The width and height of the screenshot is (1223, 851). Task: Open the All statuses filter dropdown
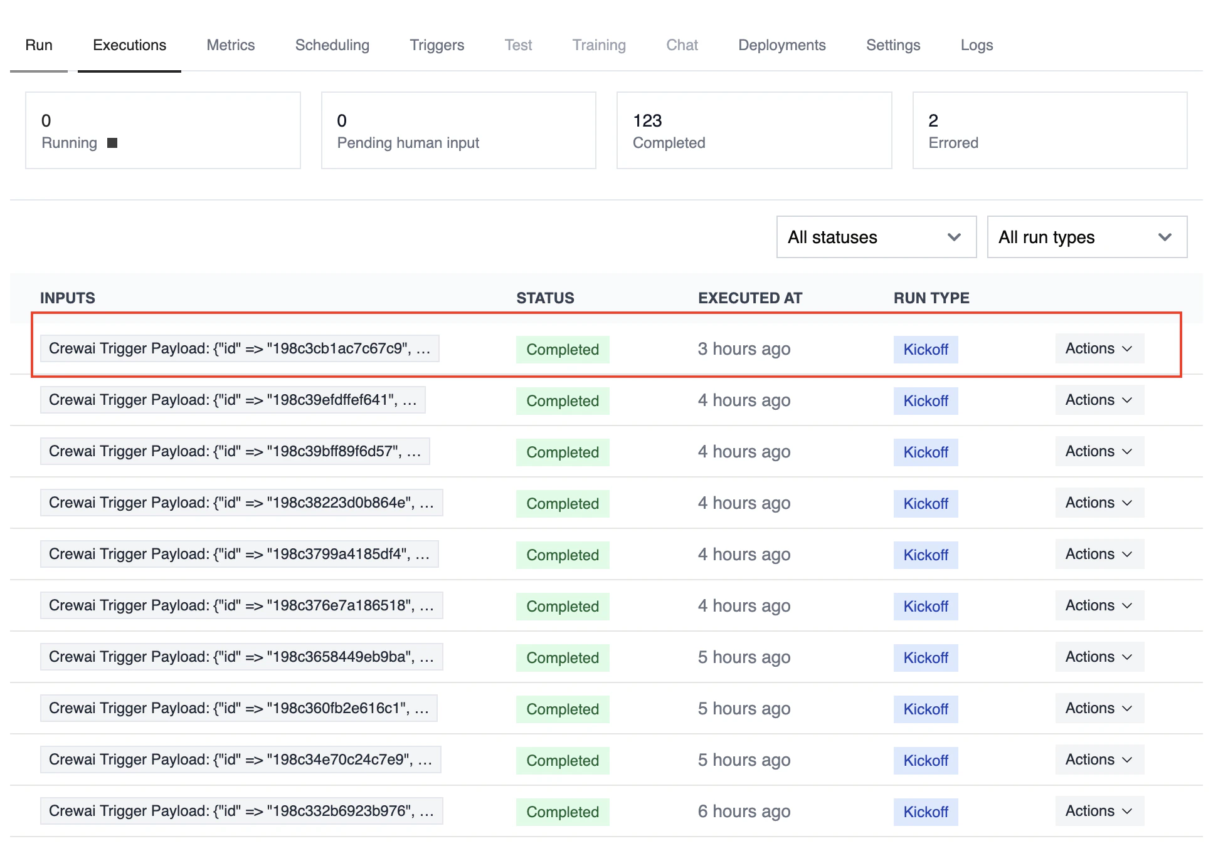tap(875, 237)
